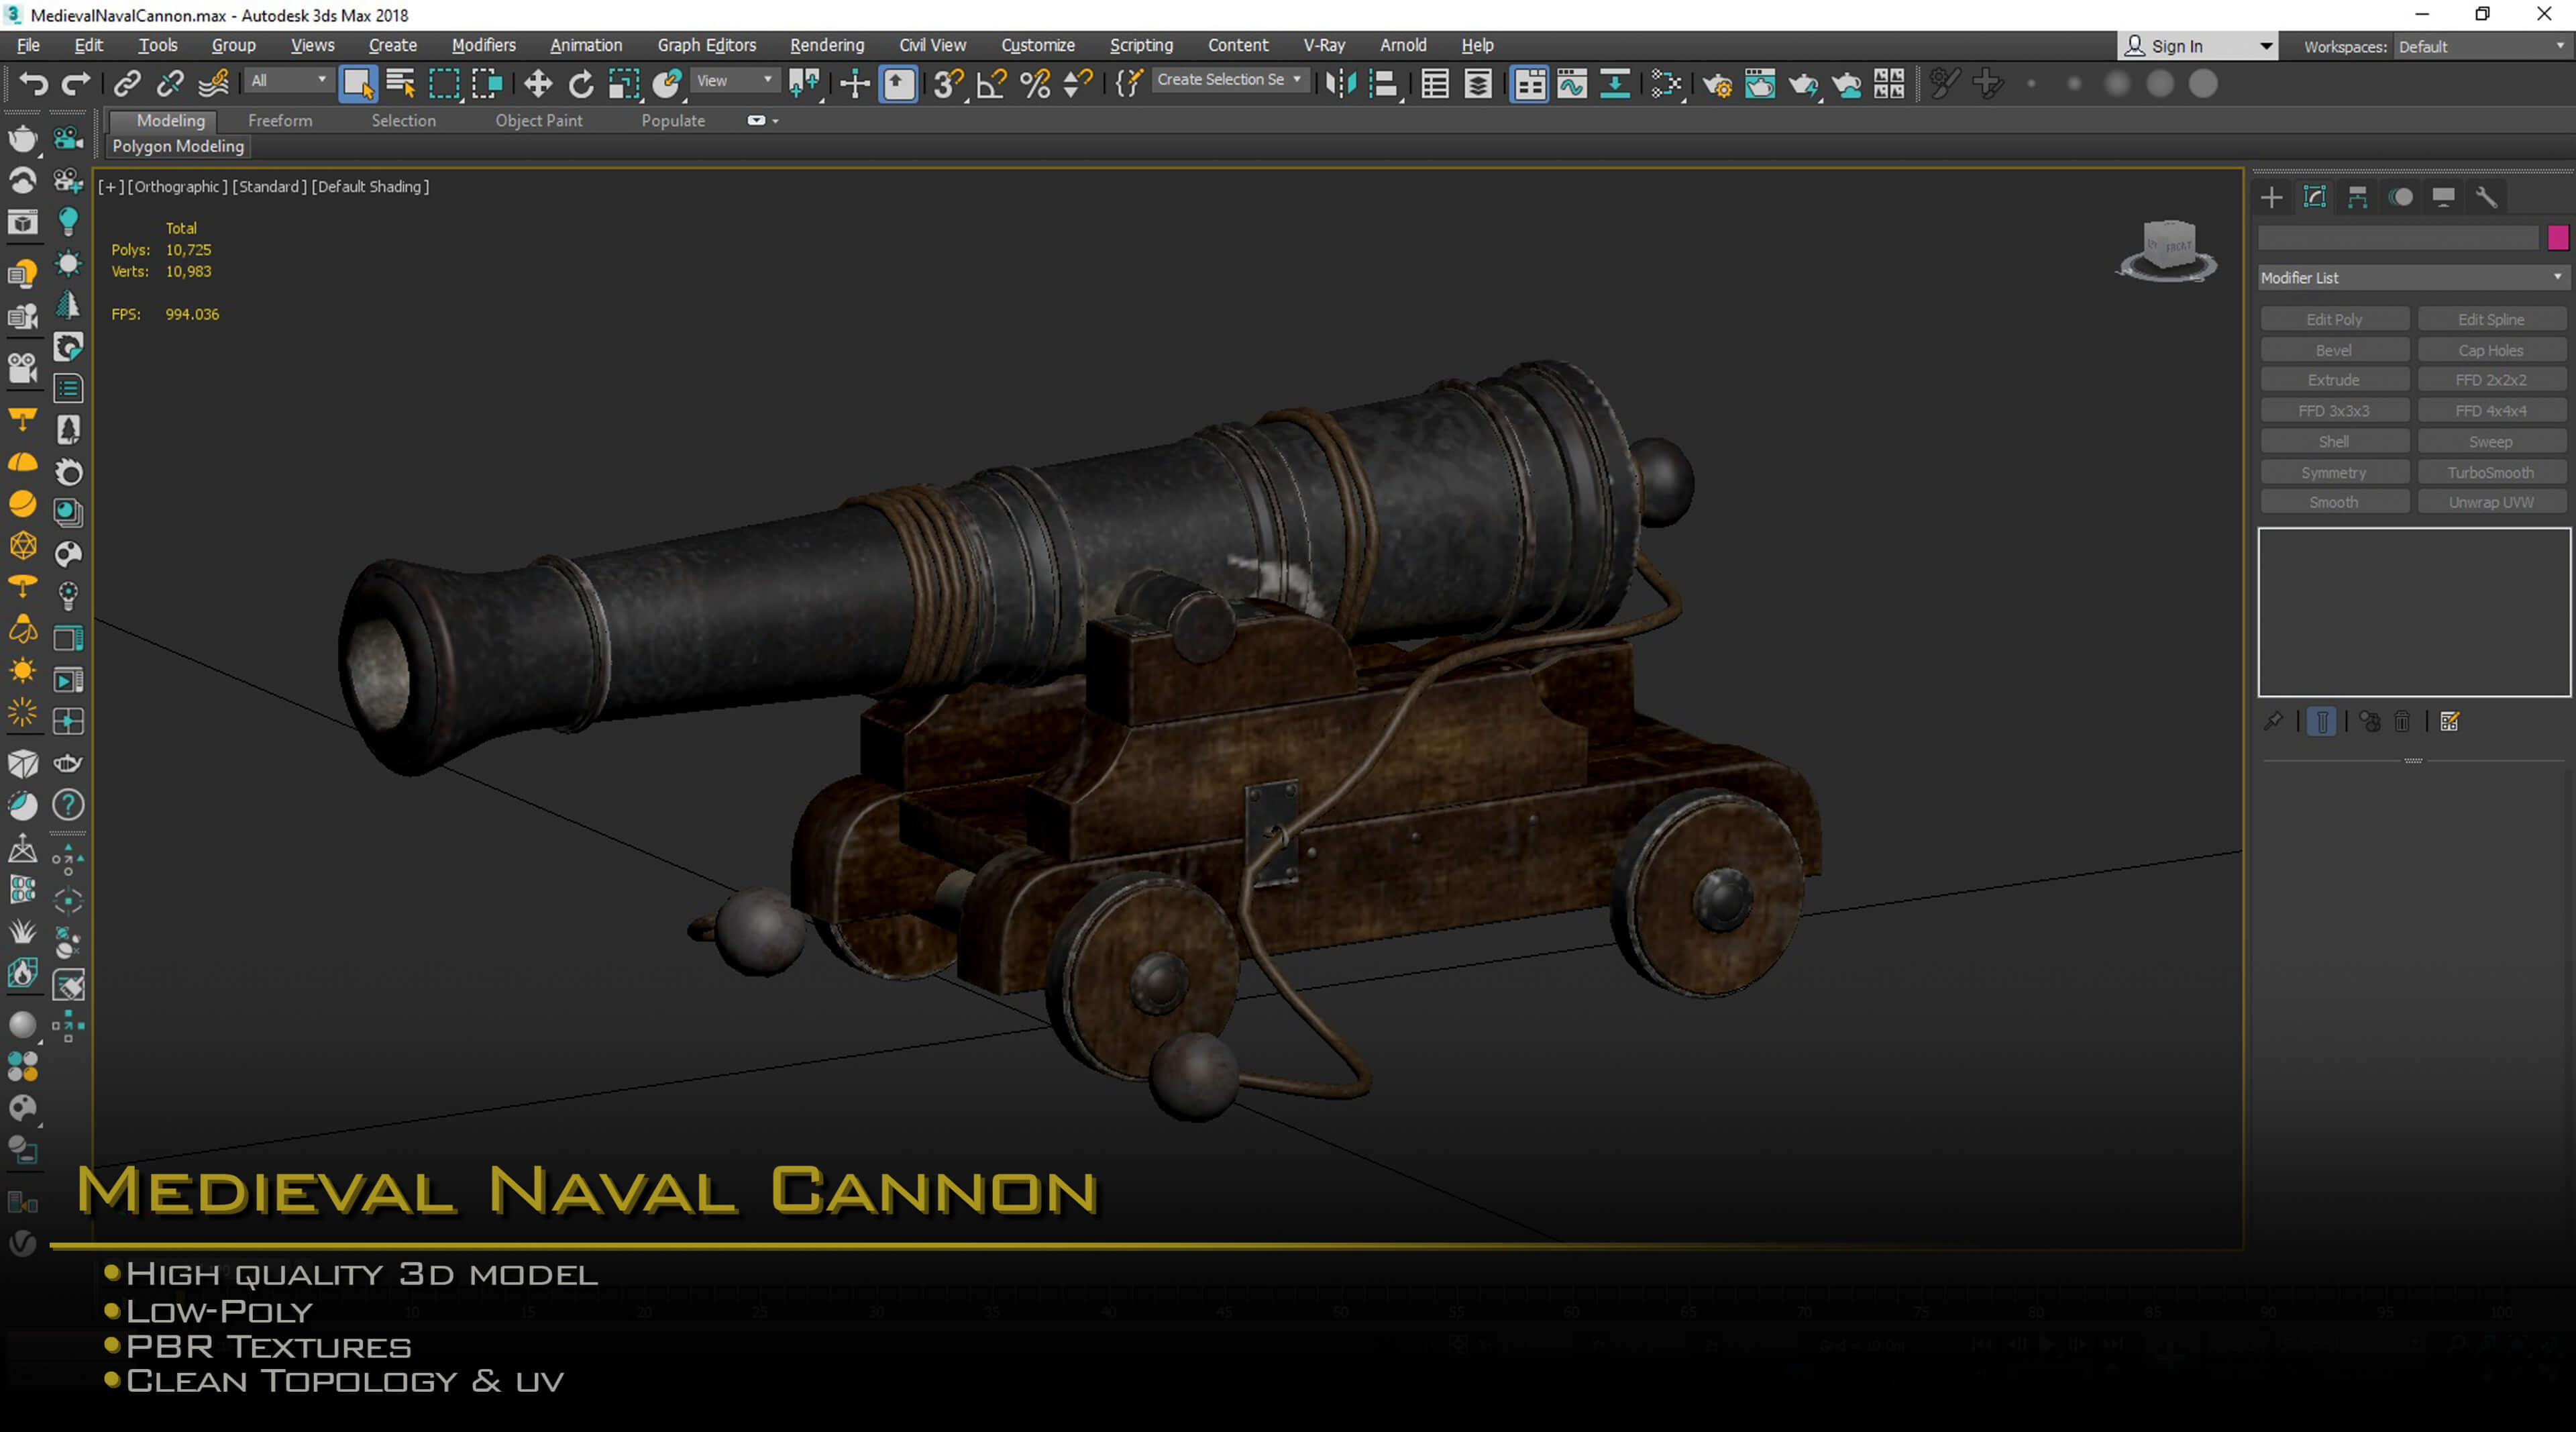Click the Redo arrow icon
The height and width of the screenshot is (1432, 2576).
pyautogui.click(x=76, y=84)
